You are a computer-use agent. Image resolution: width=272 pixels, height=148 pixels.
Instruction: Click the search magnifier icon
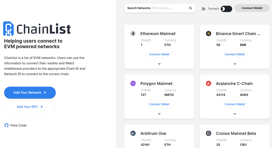pyautogui.click(x=191, y=8)
